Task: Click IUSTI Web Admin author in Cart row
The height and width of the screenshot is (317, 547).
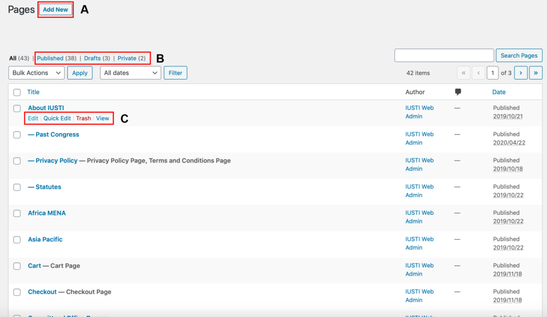Action: (419, 269)
